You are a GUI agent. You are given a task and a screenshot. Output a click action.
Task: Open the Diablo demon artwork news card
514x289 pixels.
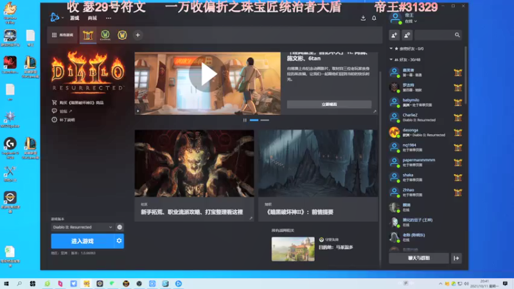point(194,163)
